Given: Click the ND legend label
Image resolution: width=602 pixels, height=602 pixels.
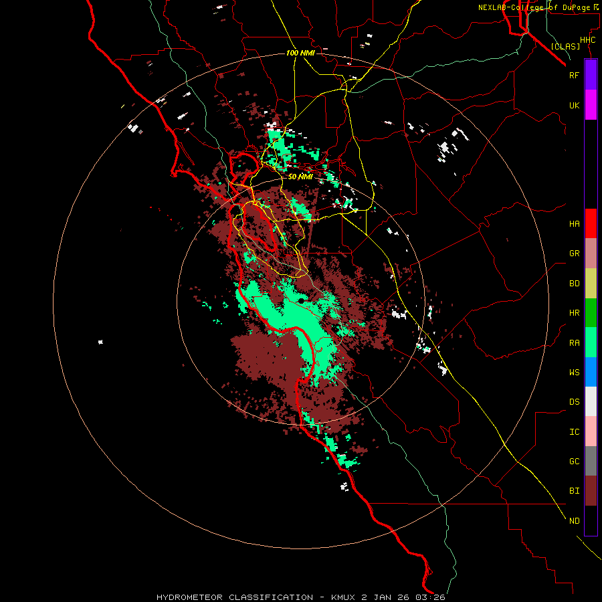Looking at the screenshot, I should click(574, 521).
